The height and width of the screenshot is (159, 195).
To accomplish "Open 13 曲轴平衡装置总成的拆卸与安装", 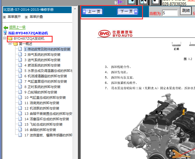I will [x=48, y=114].
